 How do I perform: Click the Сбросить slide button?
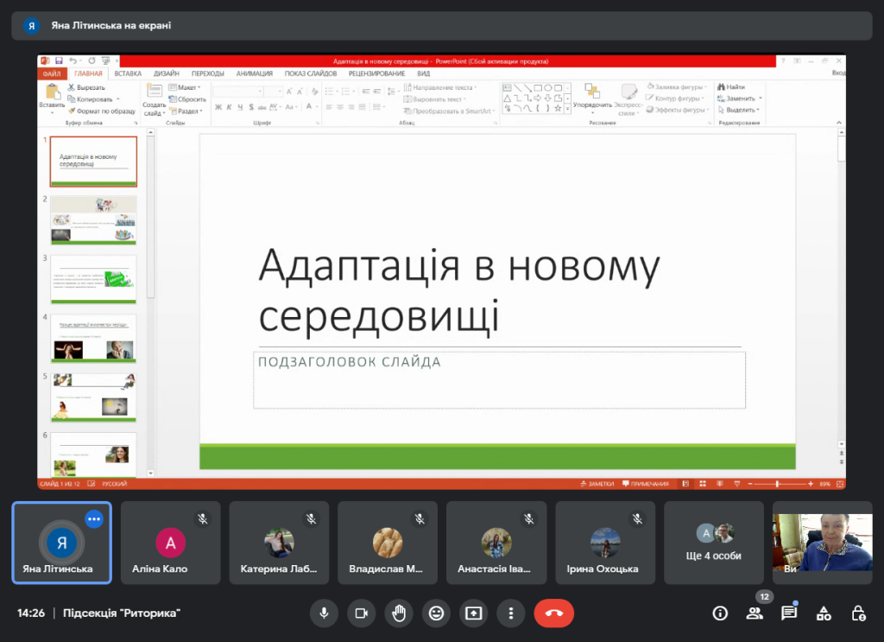[187, 99]
